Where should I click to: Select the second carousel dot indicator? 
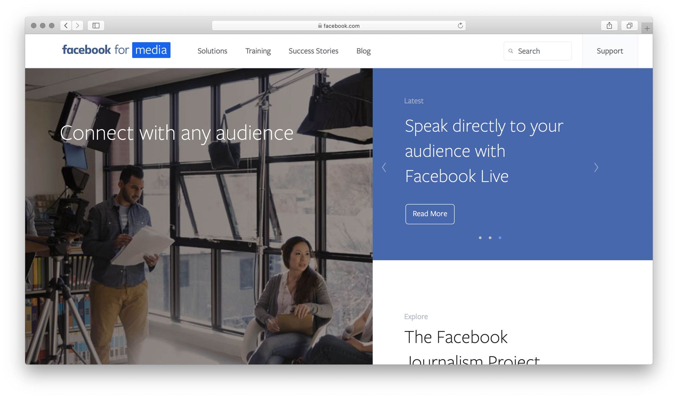[x=490, y=238]
